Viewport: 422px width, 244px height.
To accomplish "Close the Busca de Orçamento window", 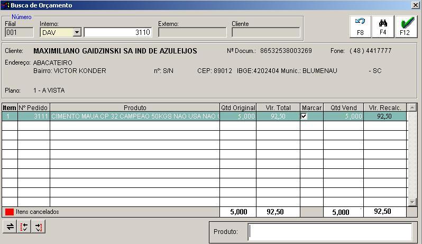I will [x=415, y=5].
